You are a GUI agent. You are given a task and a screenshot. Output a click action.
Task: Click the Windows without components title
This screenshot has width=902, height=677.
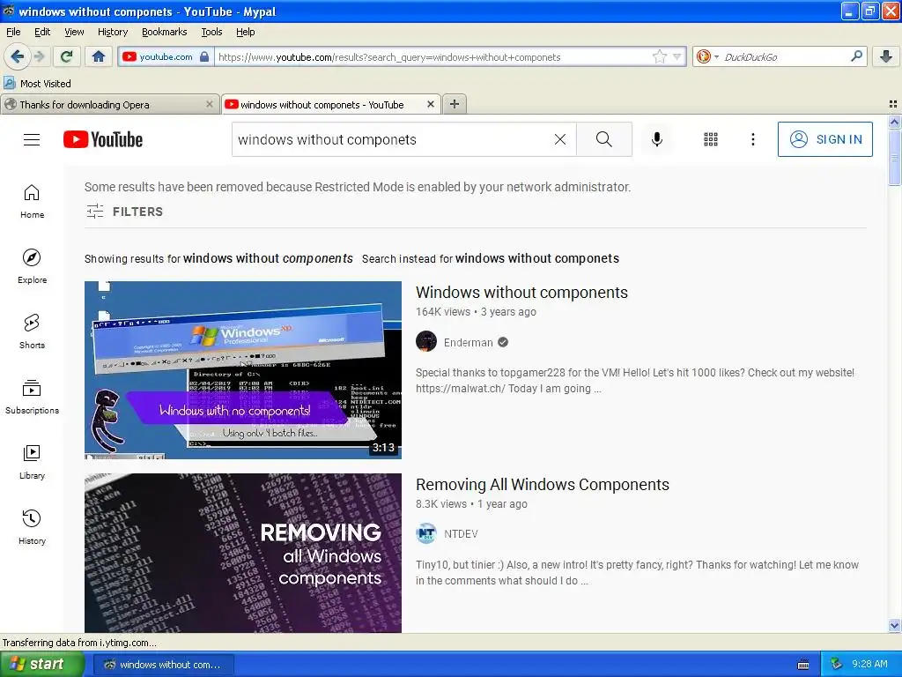coord(521,293)
